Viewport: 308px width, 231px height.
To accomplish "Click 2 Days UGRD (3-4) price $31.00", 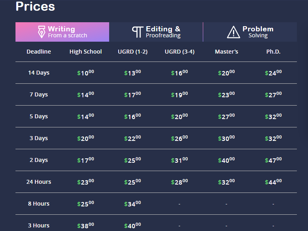I will 179,160.
